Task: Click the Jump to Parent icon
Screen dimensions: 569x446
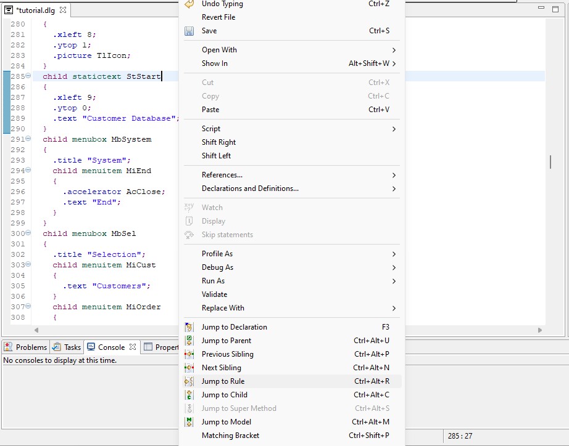Action: point(189,341)
